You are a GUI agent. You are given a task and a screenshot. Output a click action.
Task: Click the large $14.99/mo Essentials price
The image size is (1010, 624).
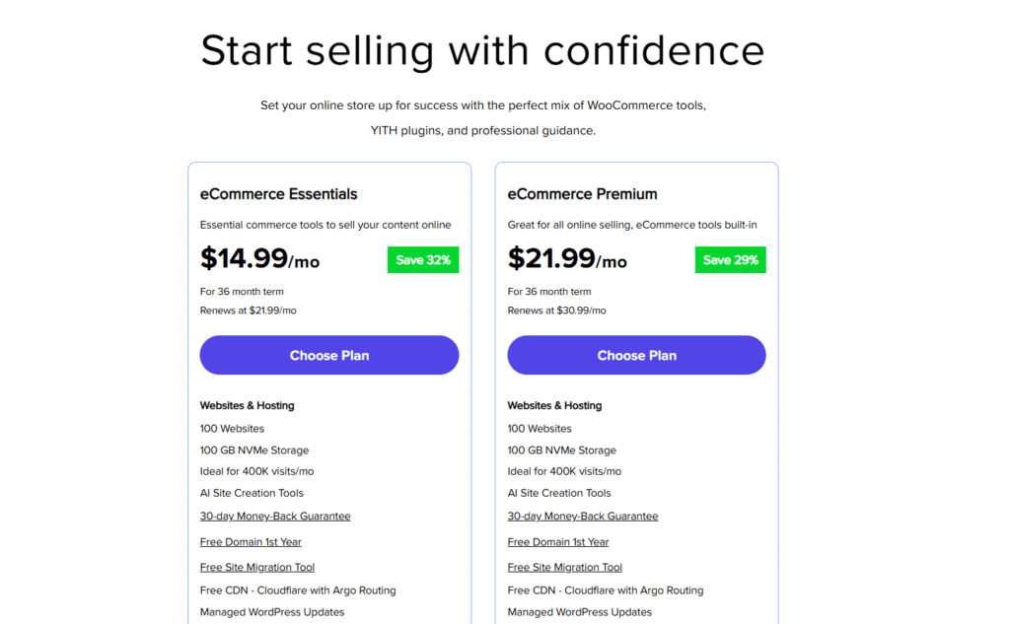pyautogui.click(x=259, y=259)
